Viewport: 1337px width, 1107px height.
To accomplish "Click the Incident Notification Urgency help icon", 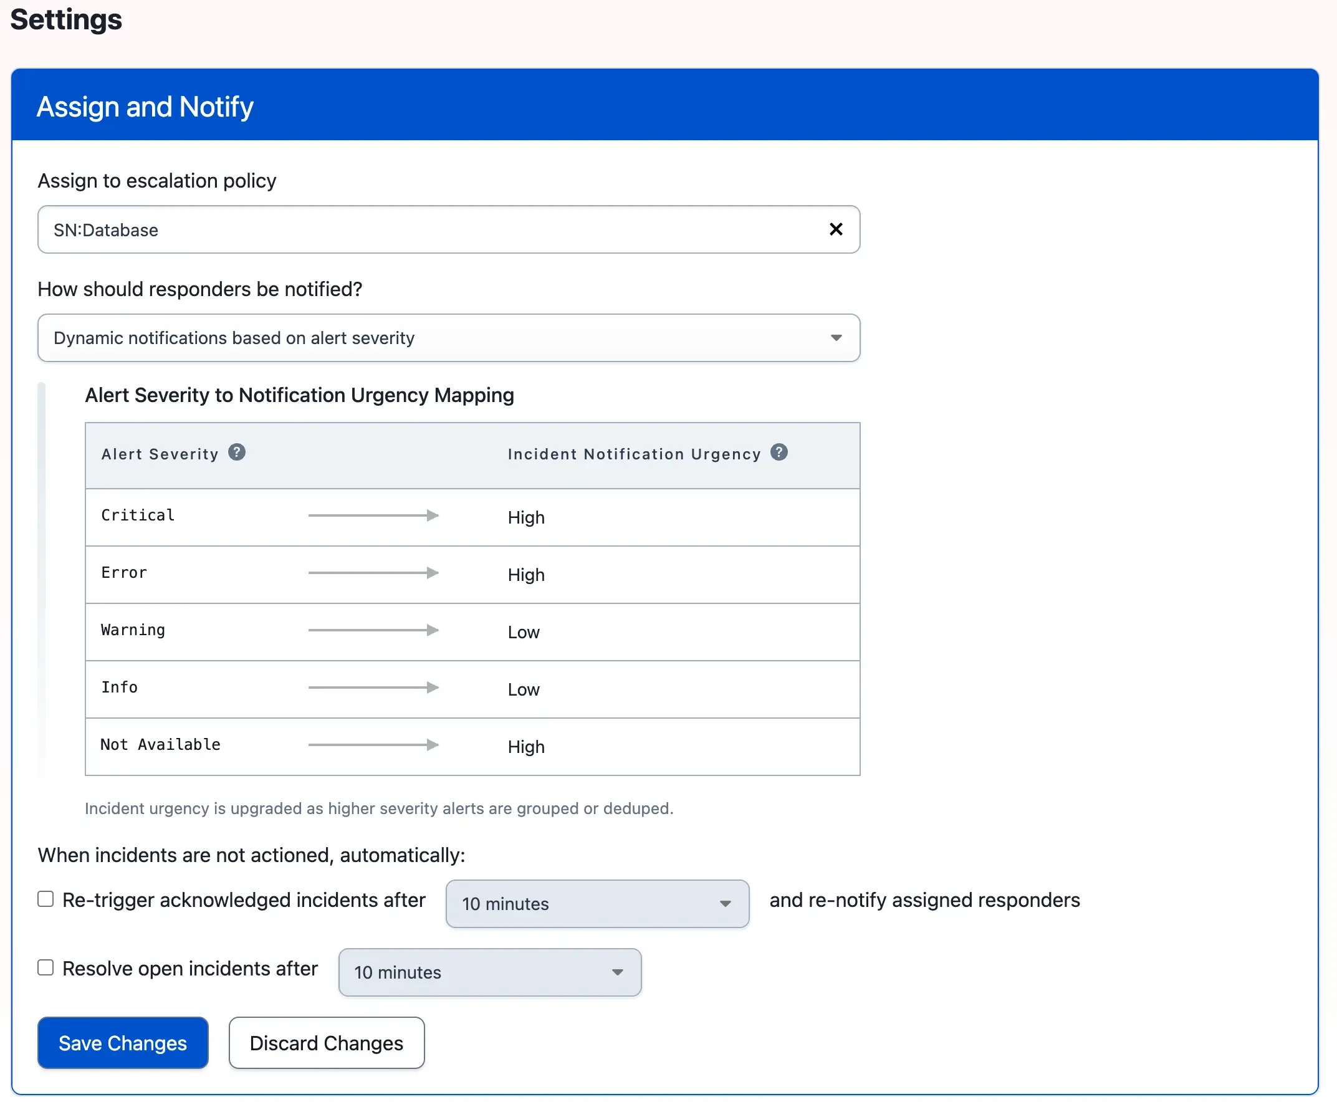I will (779, 453).
